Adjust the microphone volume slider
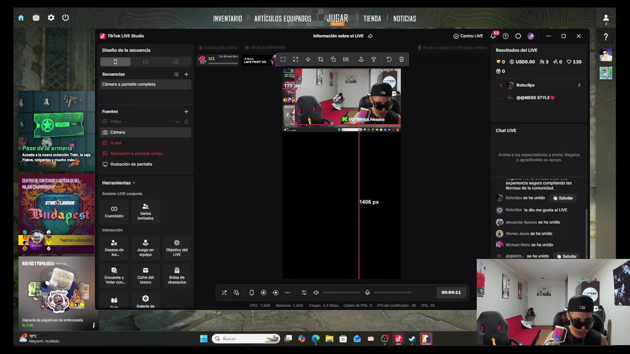630x354 pixels. (x=392, y=293)
